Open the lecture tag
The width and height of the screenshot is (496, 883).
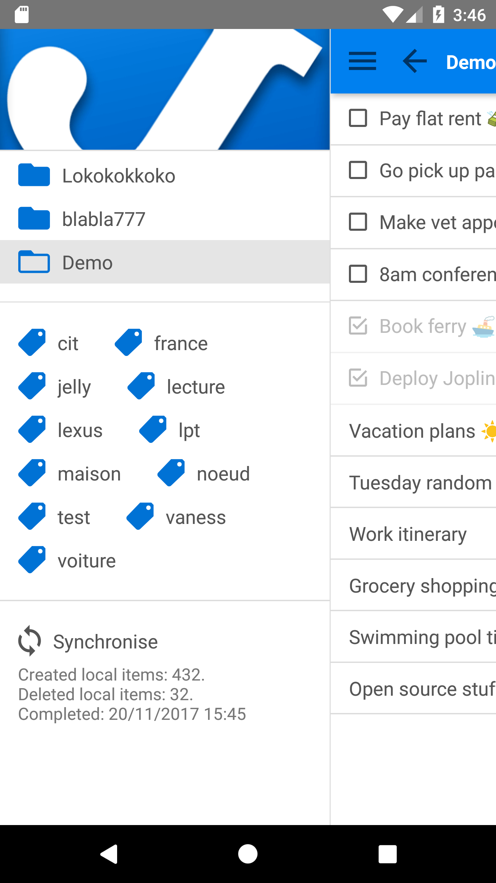point(196,387)
